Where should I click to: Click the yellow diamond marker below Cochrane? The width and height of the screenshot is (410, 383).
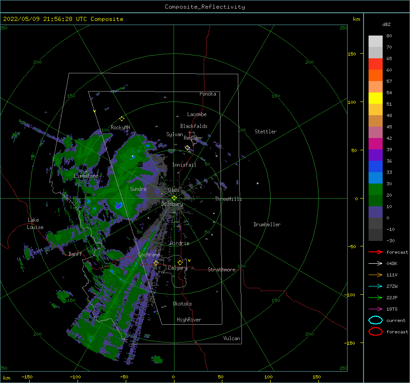tap(156, 263)
